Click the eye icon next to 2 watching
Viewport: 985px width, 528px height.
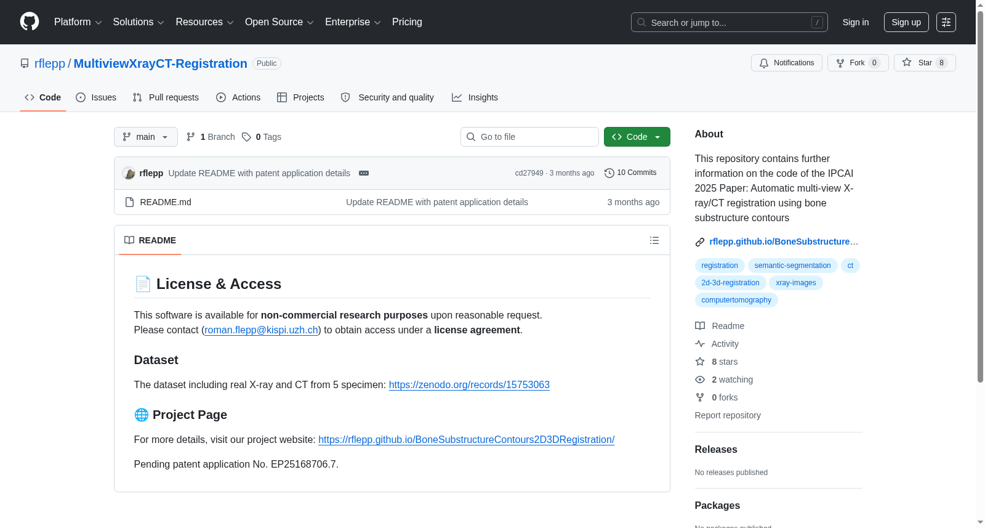pos(700,380)
